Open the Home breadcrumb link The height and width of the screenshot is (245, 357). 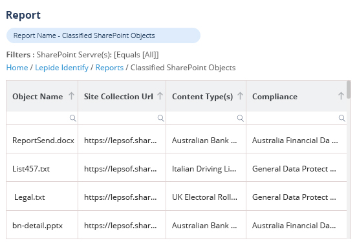[x=17, y=68]
